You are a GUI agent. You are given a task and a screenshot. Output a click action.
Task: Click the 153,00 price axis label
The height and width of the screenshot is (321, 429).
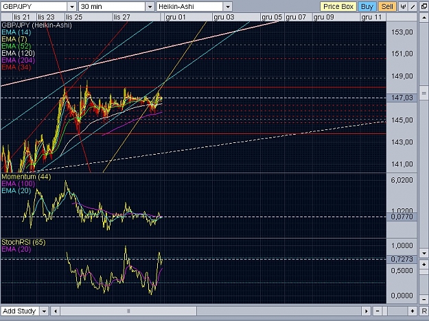click(x=402, y=32)
